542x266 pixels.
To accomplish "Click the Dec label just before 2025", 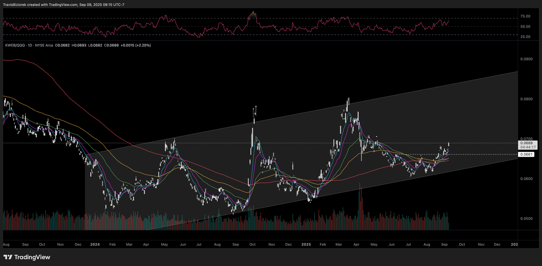I will point(288,244).
